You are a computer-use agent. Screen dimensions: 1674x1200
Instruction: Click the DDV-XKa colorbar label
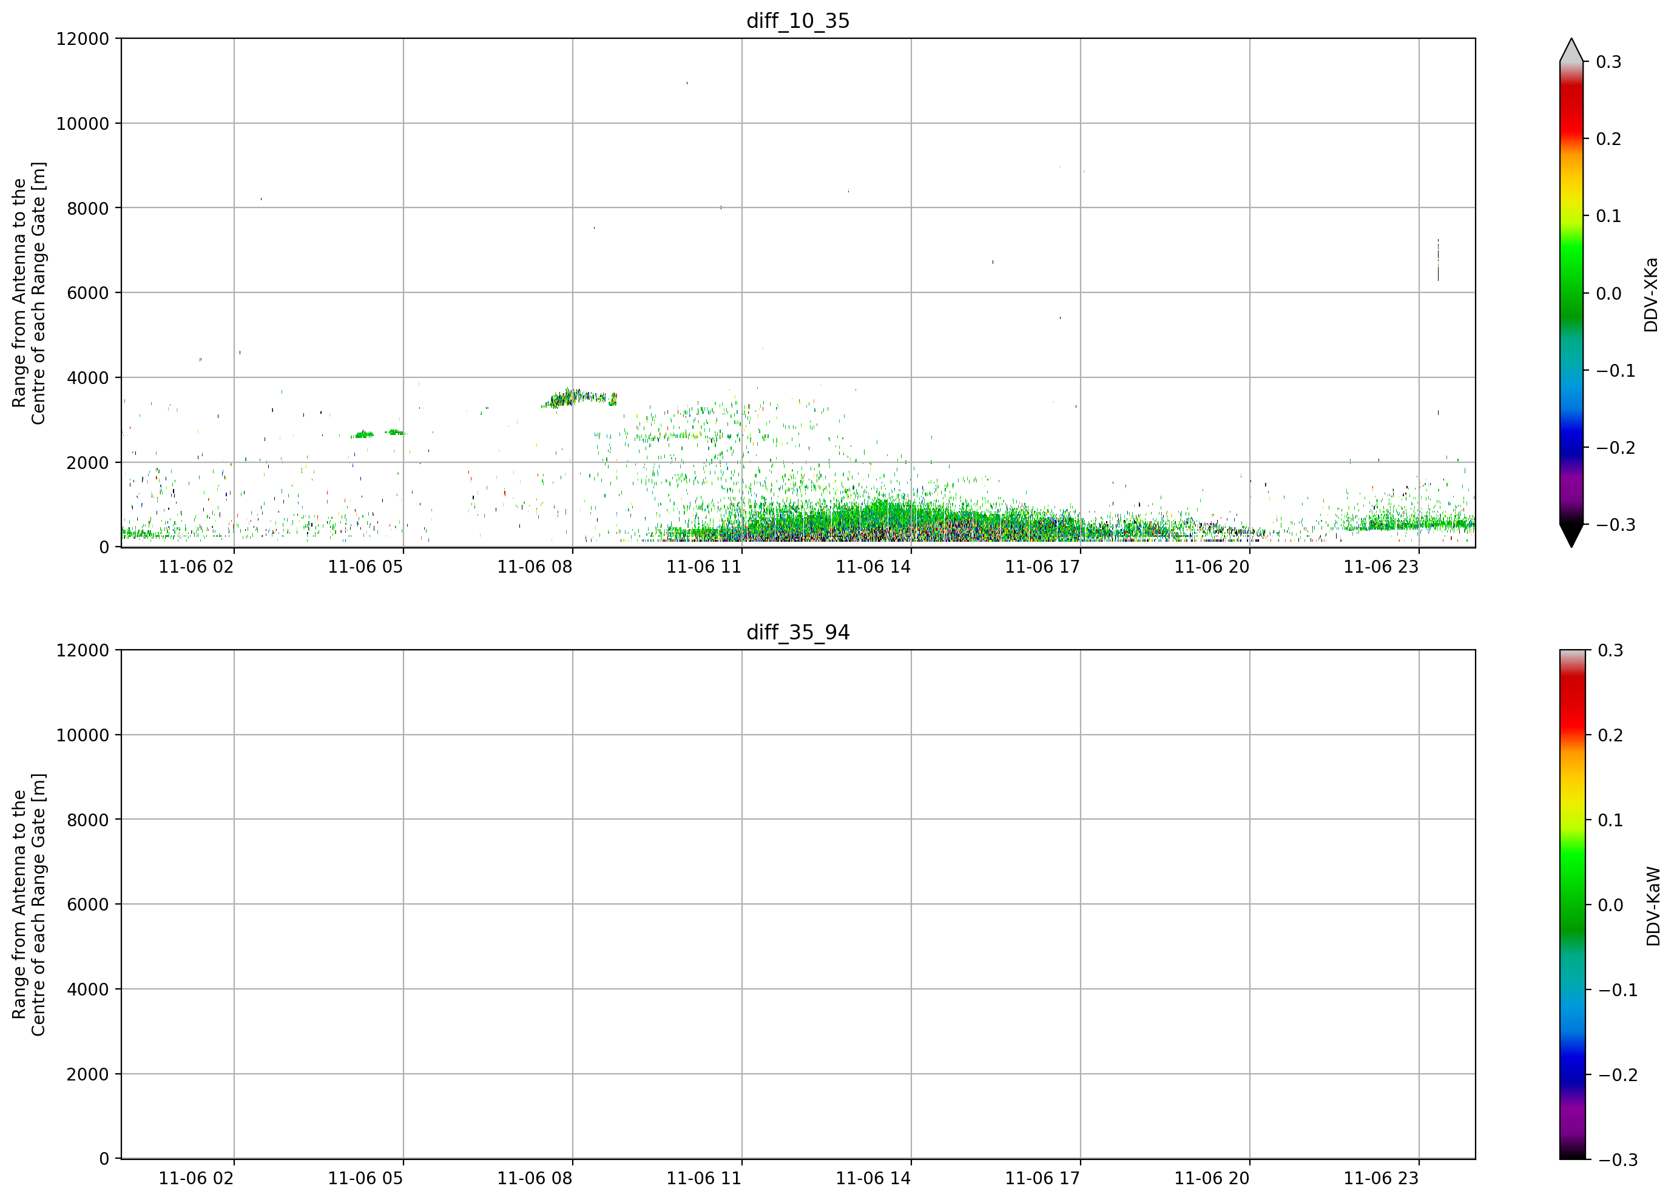point(1651,294)
